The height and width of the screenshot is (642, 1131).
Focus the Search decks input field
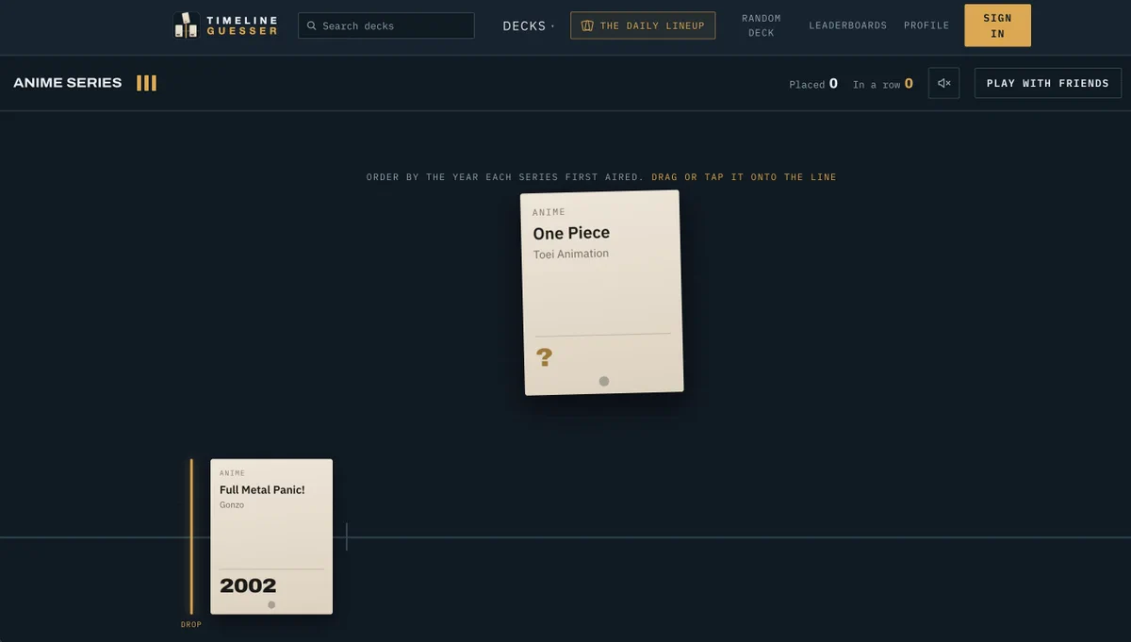tap(386, 25)
